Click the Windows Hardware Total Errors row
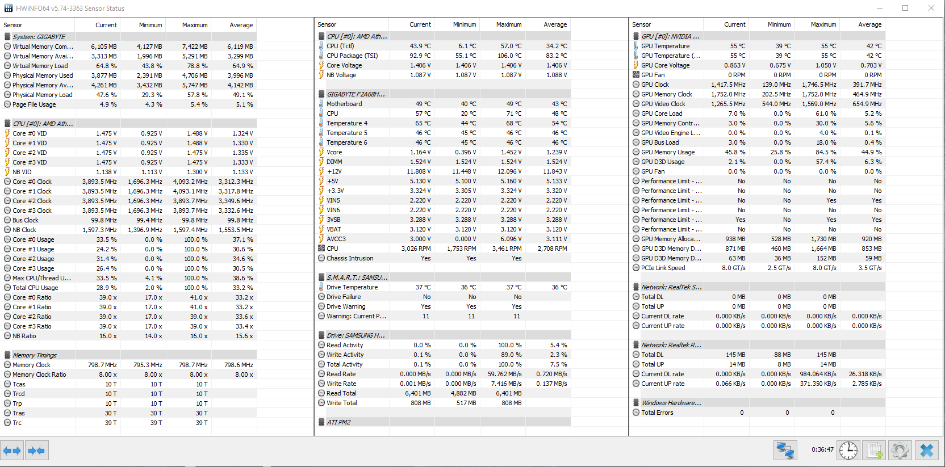The height and width of the screenshot is (467, 945). coord(657,413)
